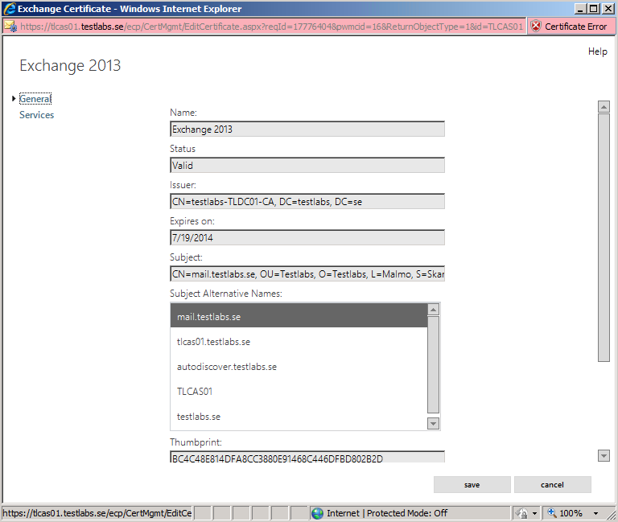The height and width of the screenshot is (522, 618).
Task: Switch to the Services section
Action: click(x=37, y=115)
